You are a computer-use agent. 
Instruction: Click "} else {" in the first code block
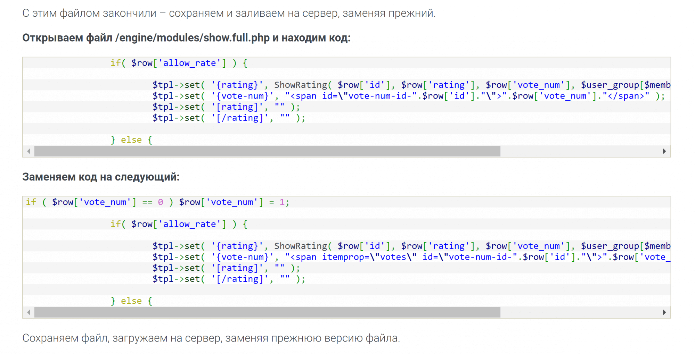(131, 140)
